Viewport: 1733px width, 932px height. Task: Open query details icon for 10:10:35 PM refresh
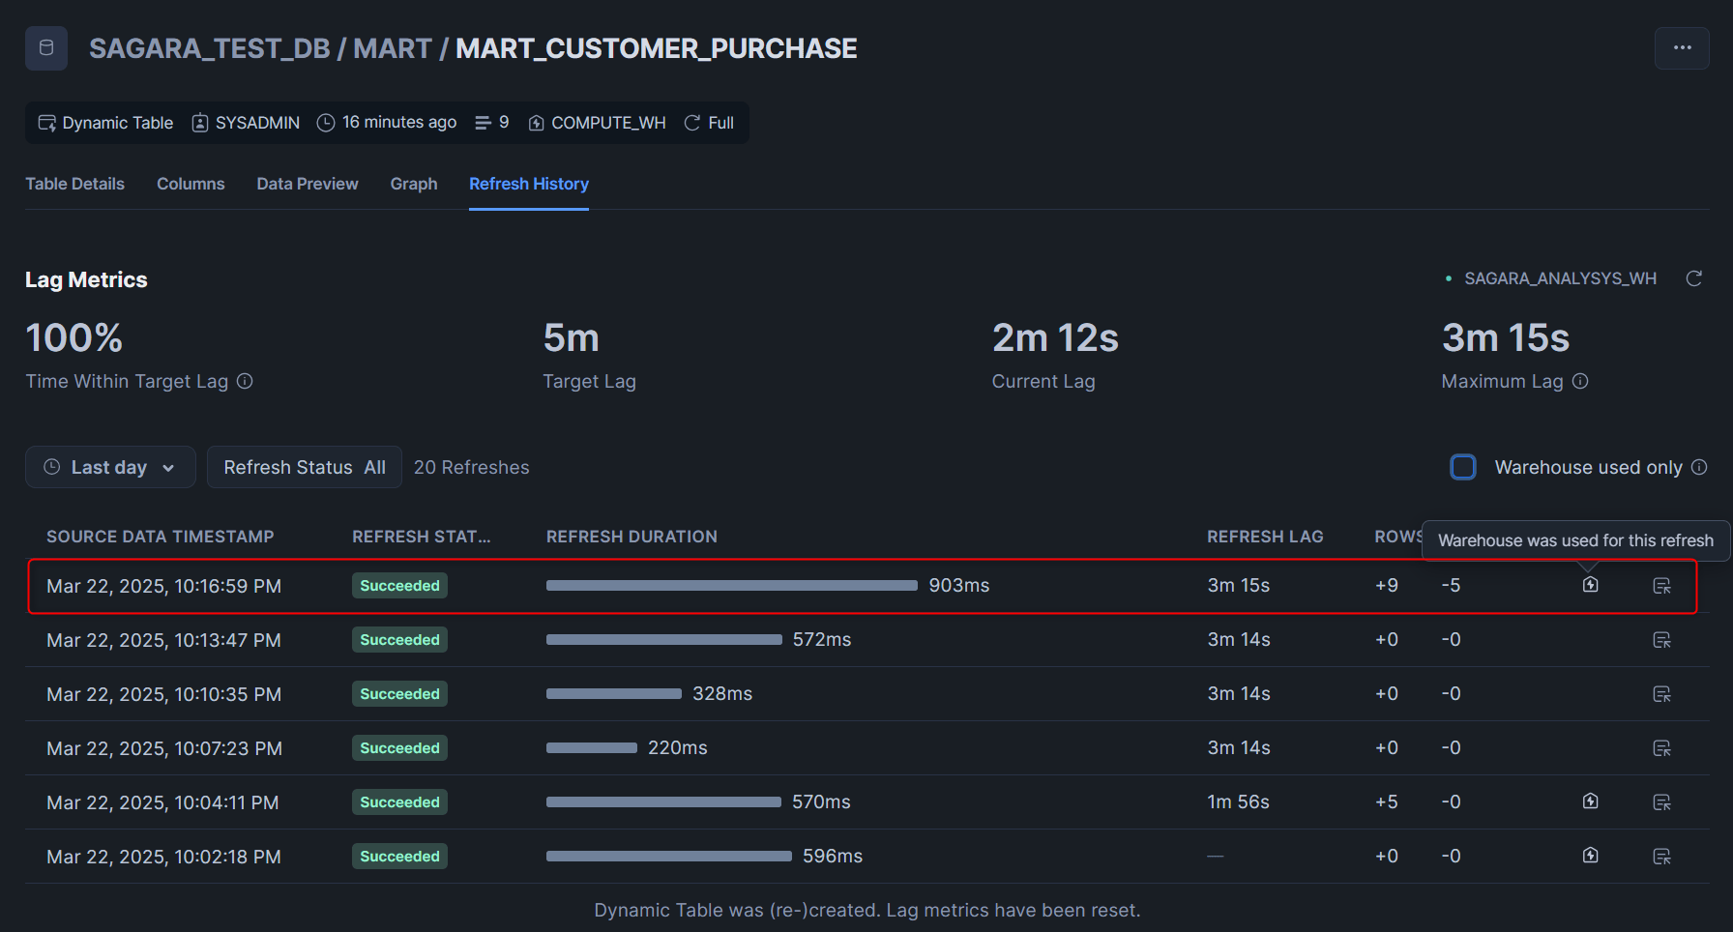[x=1662, y=694]
